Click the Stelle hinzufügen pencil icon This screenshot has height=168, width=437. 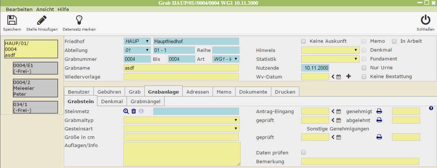[42, 20]
